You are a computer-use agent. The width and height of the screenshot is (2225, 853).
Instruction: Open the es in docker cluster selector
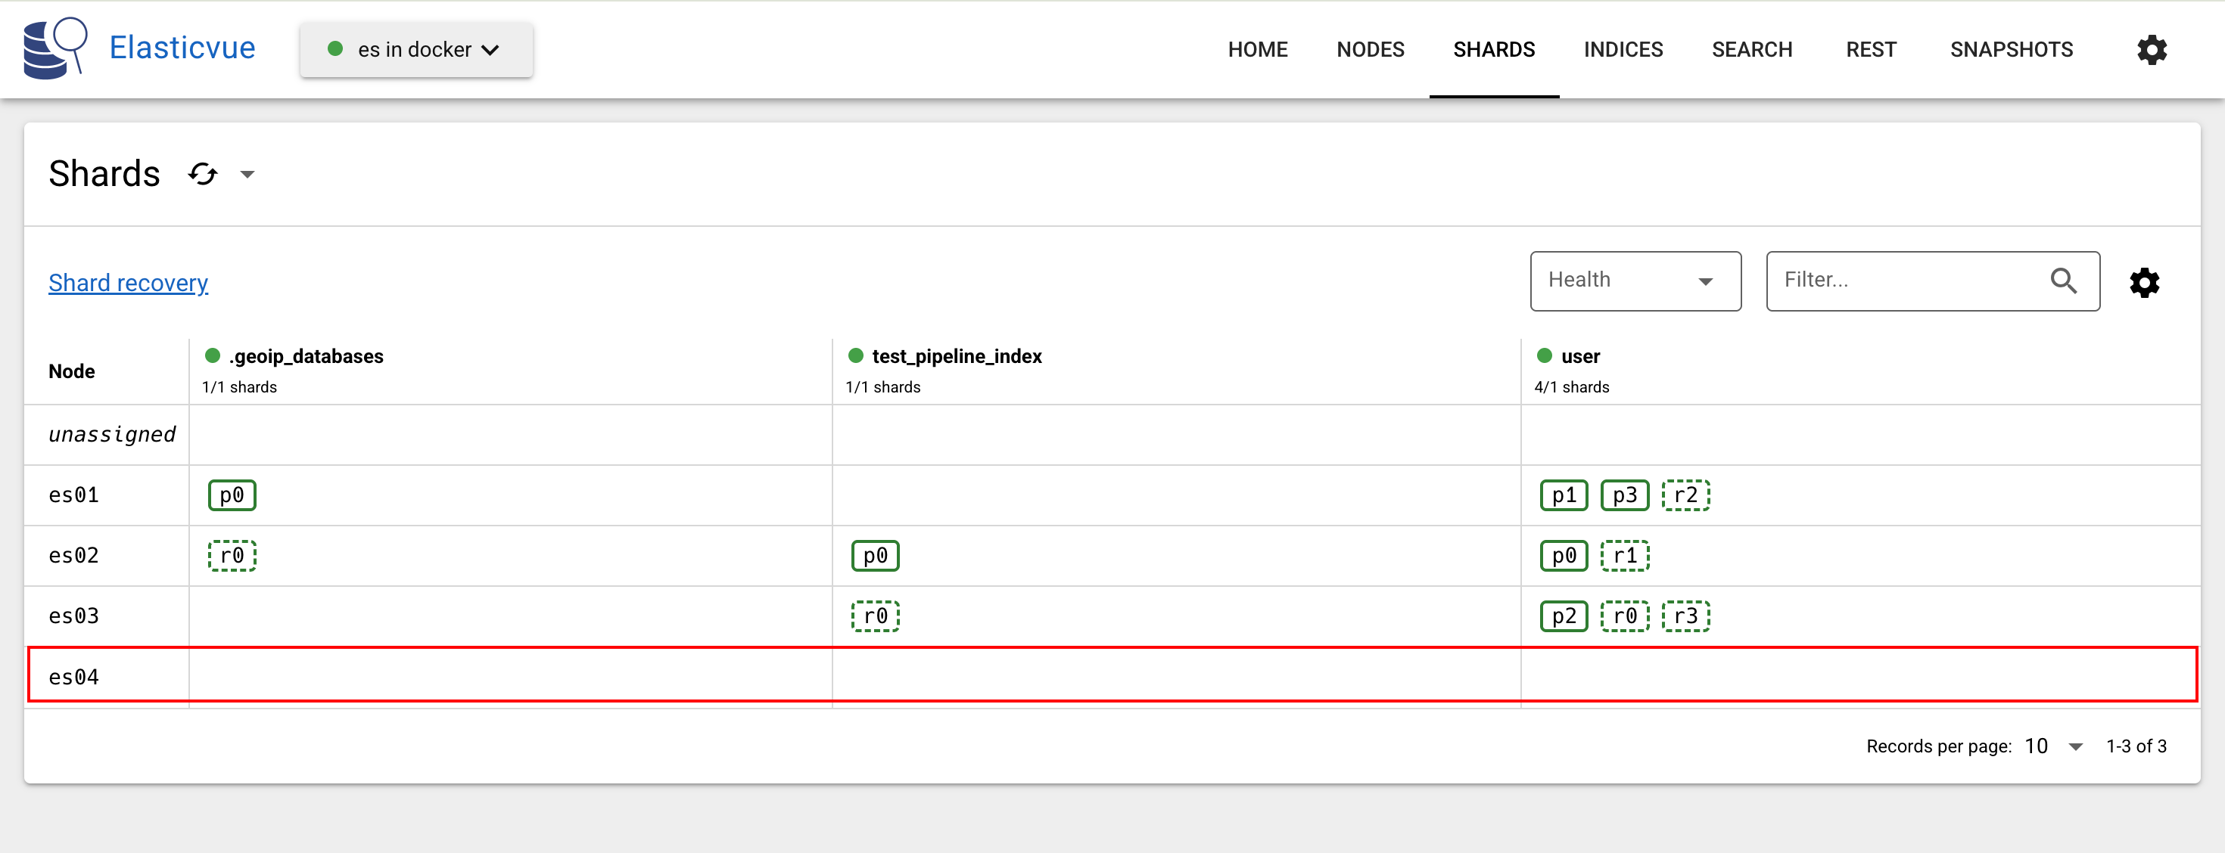point(416,49)
